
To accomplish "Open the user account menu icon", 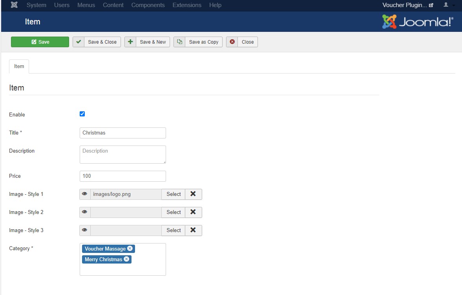I will (446, 5).
